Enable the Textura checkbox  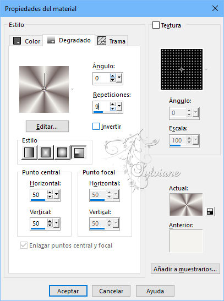(156, 25)
